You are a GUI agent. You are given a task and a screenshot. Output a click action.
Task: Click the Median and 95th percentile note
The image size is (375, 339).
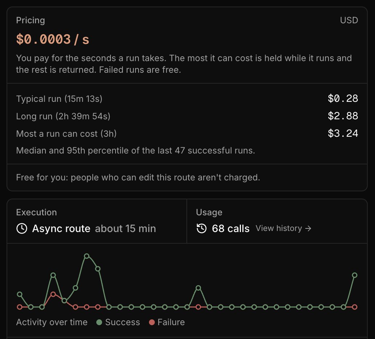pos(136,151)
